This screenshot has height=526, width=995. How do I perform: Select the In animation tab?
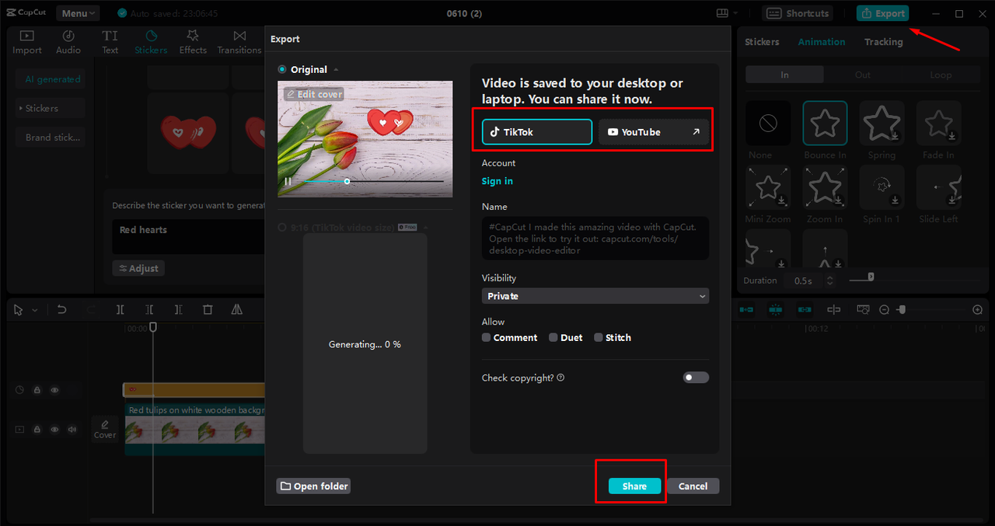[784, 75]
